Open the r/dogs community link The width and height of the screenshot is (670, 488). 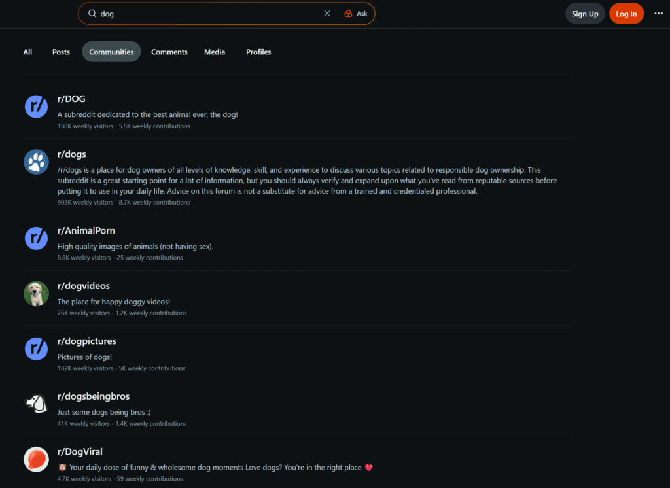[x=72, y=154]
